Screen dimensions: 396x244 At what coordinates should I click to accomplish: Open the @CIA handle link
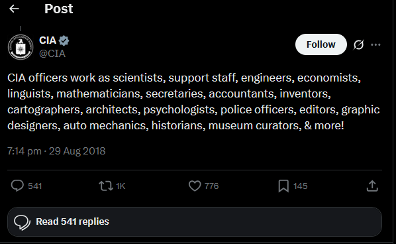click(52, 54)
